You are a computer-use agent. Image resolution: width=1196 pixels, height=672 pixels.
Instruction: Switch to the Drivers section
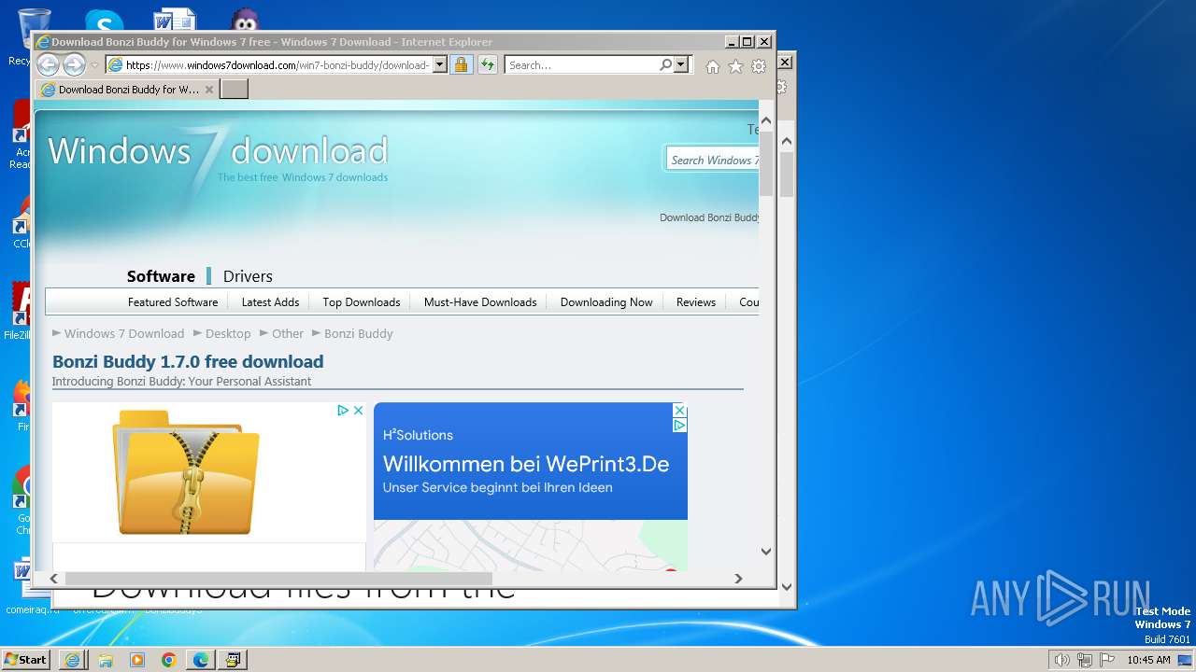click(x=248, y=276)
